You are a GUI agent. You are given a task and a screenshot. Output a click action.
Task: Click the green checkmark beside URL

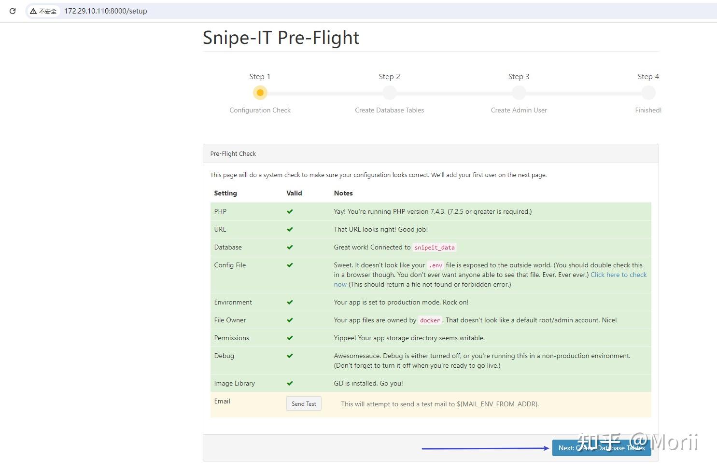(x=290, y=229)
